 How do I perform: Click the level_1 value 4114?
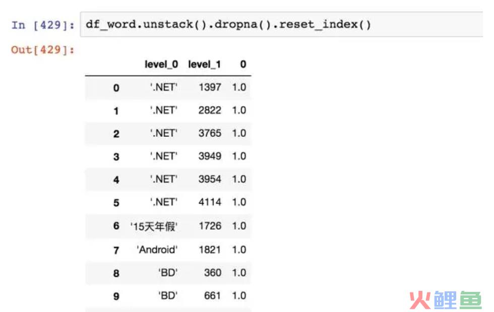click(210, 202)
